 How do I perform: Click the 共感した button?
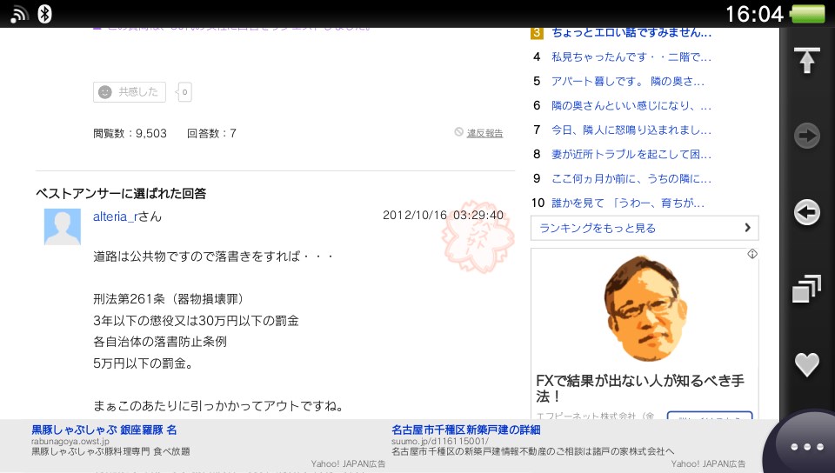pos(130,91)
